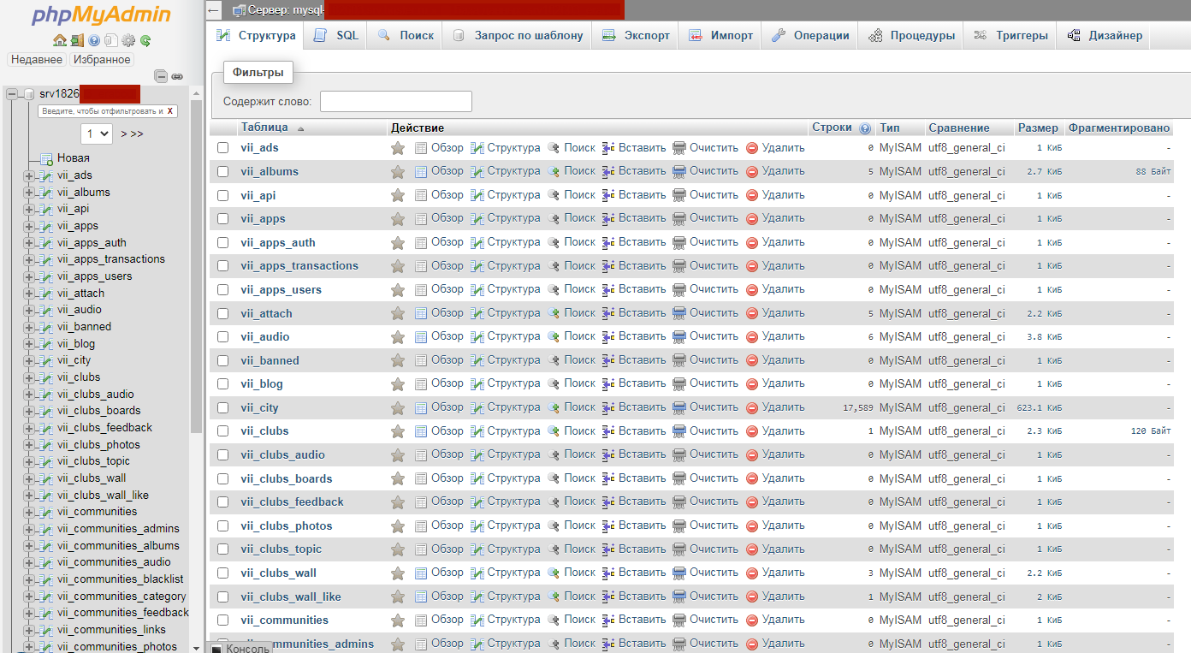
Task: Star the vii_city table as favorite
Action: click(x=398, y=407)
